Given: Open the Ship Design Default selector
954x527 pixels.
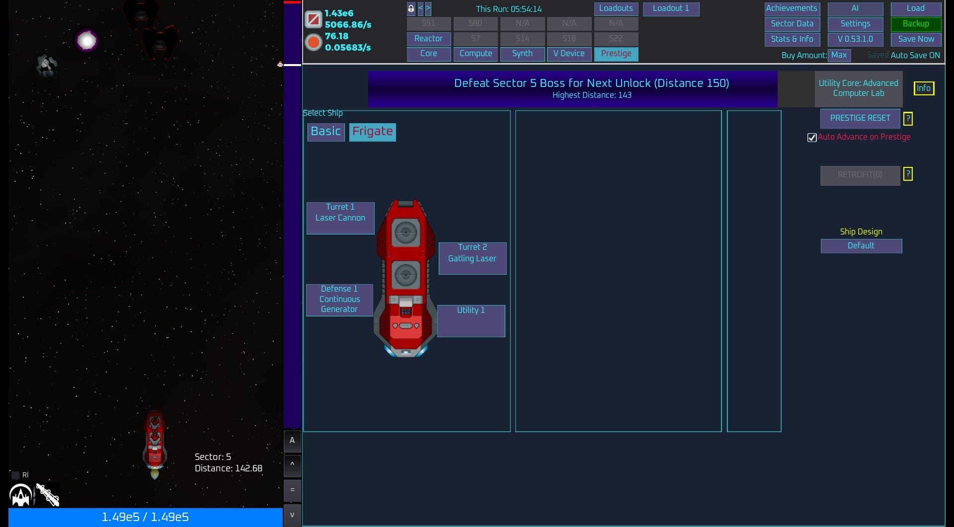Looking at the screenshot, I should 861,246.
